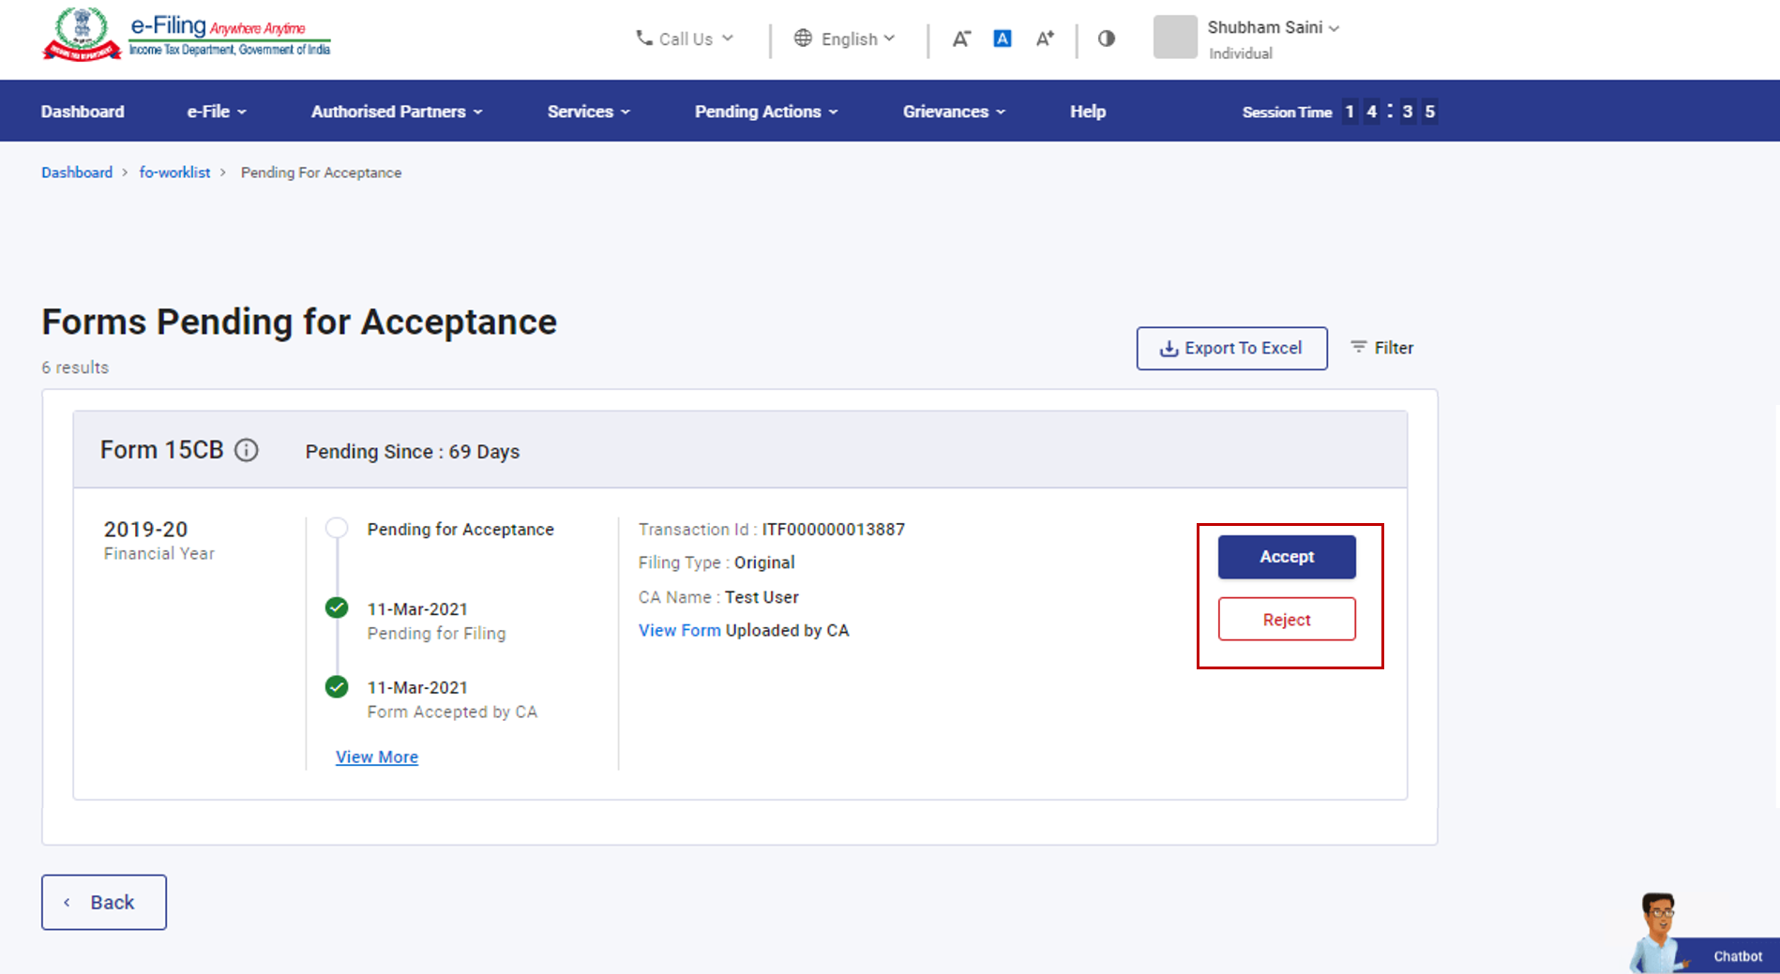This screenshot has height=974, width=1780.
Task: Export the results to Excel
Action: (1231, 349)
